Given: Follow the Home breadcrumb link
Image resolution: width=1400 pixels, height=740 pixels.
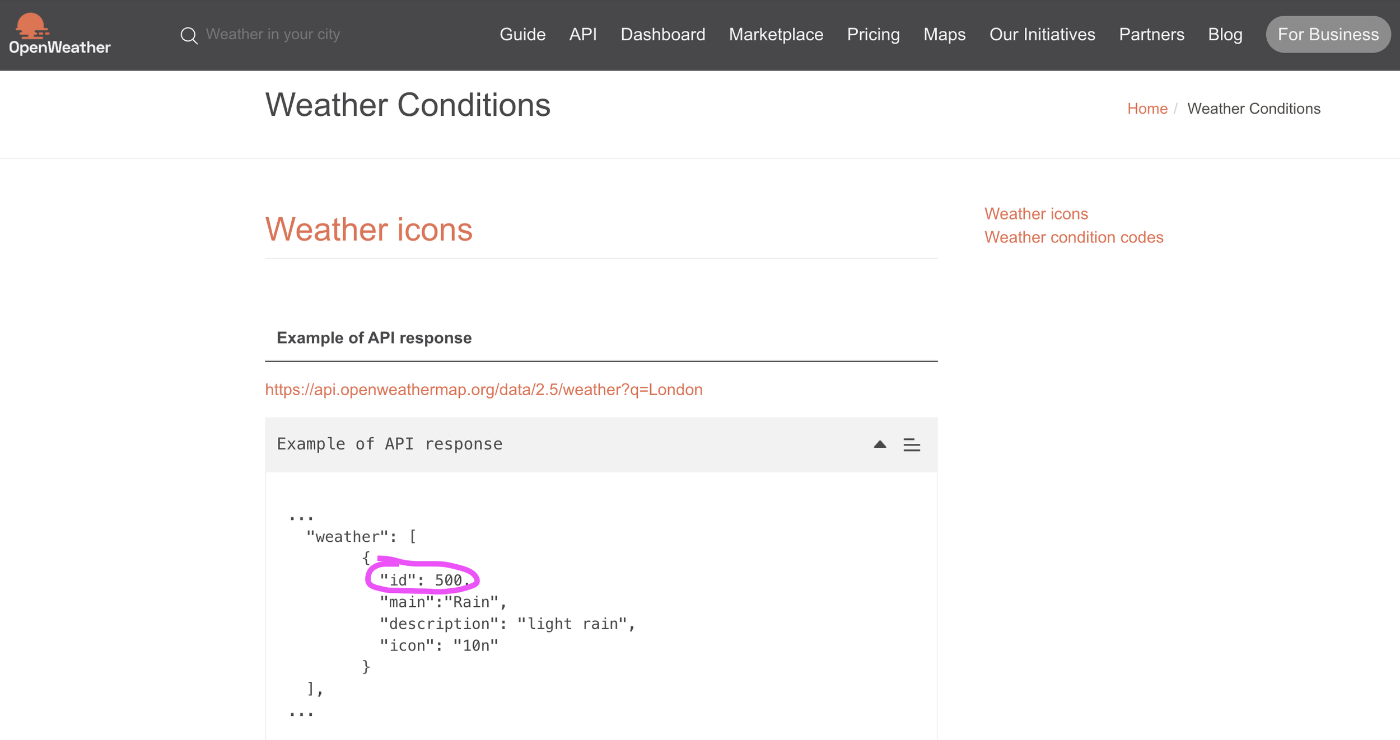Looking at the screenshot, I should tap(1147, 109).
